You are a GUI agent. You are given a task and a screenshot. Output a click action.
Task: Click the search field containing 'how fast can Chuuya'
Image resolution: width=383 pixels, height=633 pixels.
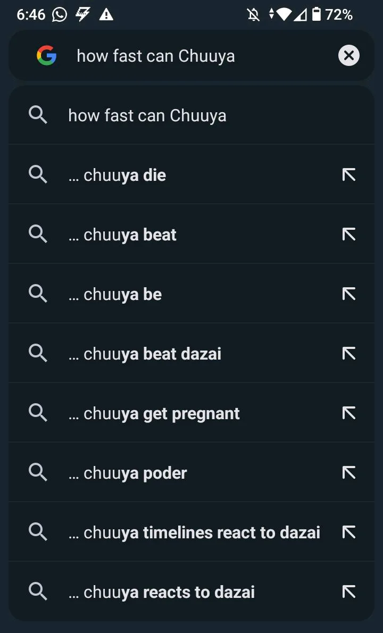(191, 55)
